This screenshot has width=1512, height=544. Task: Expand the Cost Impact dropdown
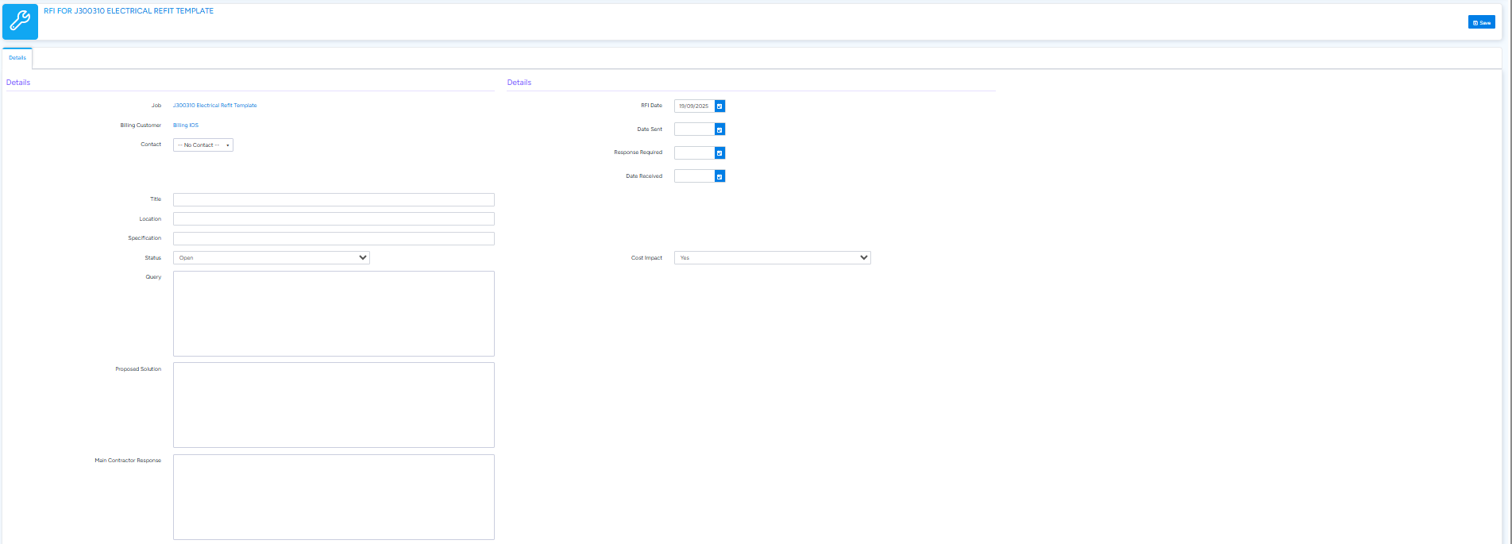tap(772, 258)
